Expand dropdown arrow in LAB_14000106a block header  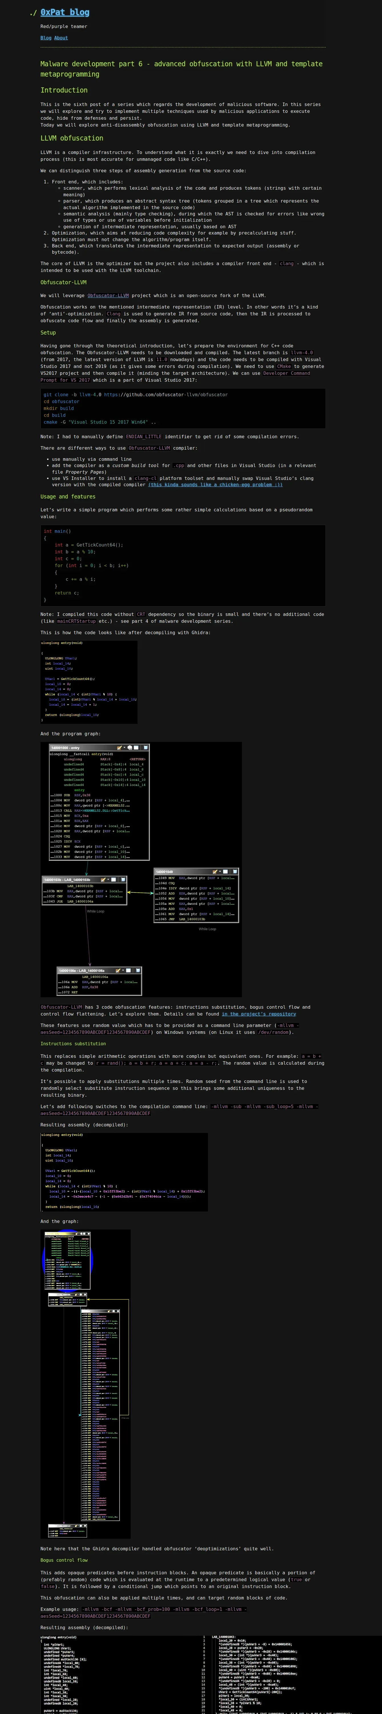[x=123, y=970]
